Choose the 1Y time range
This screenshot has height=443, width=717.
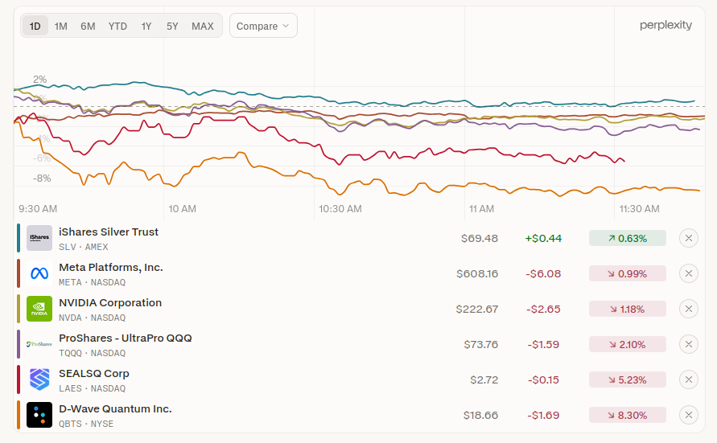(146, 26)
